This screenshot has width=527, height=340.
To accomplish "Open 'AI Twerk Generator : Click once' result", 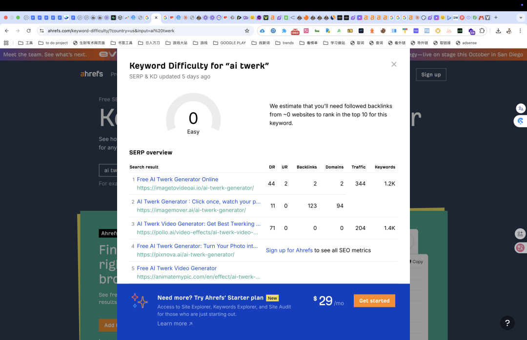I will pos(199,201).
